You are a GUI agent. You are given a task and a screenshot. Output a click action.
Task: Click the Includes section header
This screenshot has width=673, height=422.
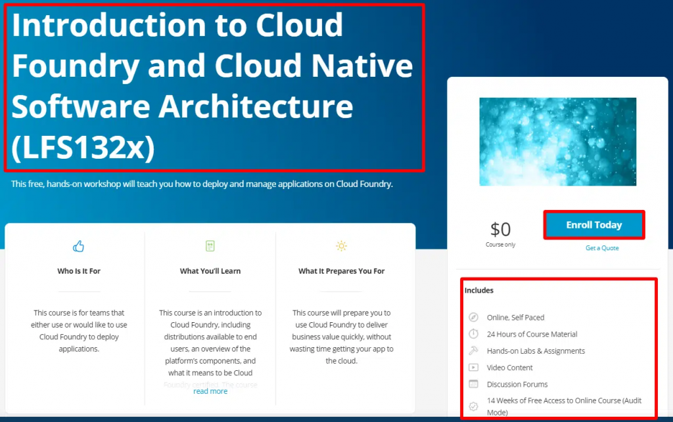pyautogui.click(x=479, y=290)
